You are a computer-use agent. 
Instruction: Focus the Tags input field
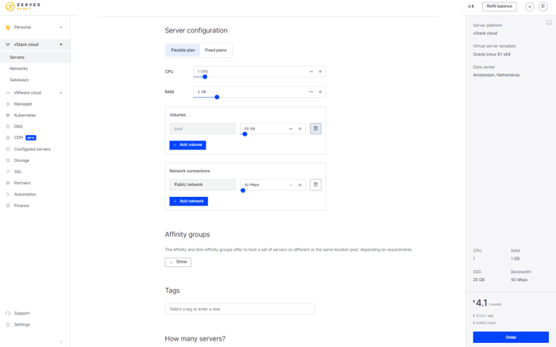pyautogui.click(x=240, y=309)
